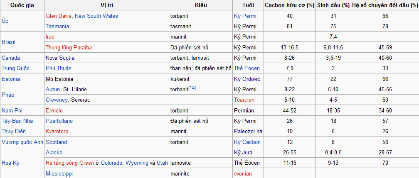The width and height of the screenshot is (419, 178).
Task: Follow the Hệ tầng sông Green link
Action: (70, 163)
